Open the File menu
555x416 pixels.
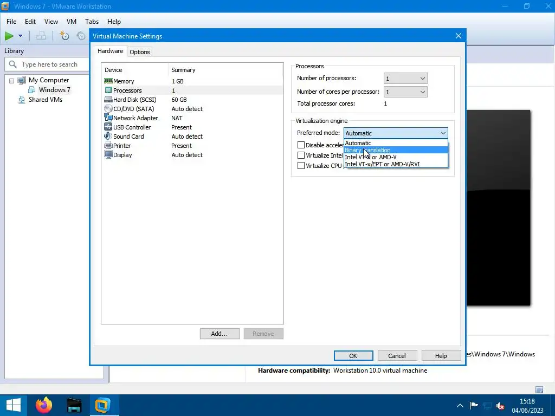point(11,22)
